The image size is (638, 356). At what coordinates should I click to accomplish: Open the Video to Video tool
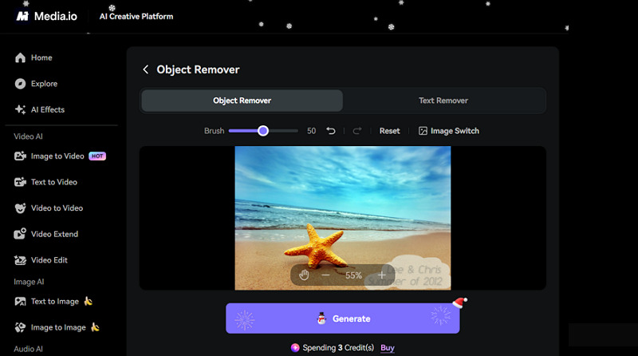(57, 208)
